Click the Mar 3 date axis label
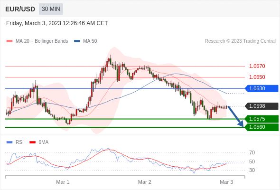This screenshot has width=280, height=190. point(226,182)
